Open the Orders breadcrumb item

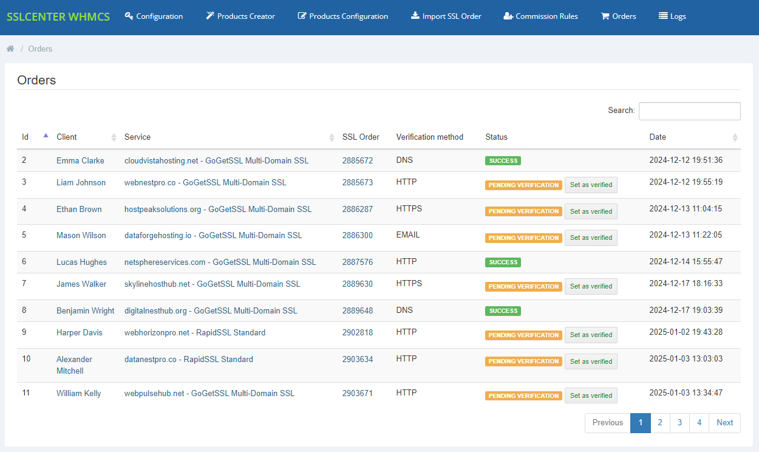tap(40, 49)
